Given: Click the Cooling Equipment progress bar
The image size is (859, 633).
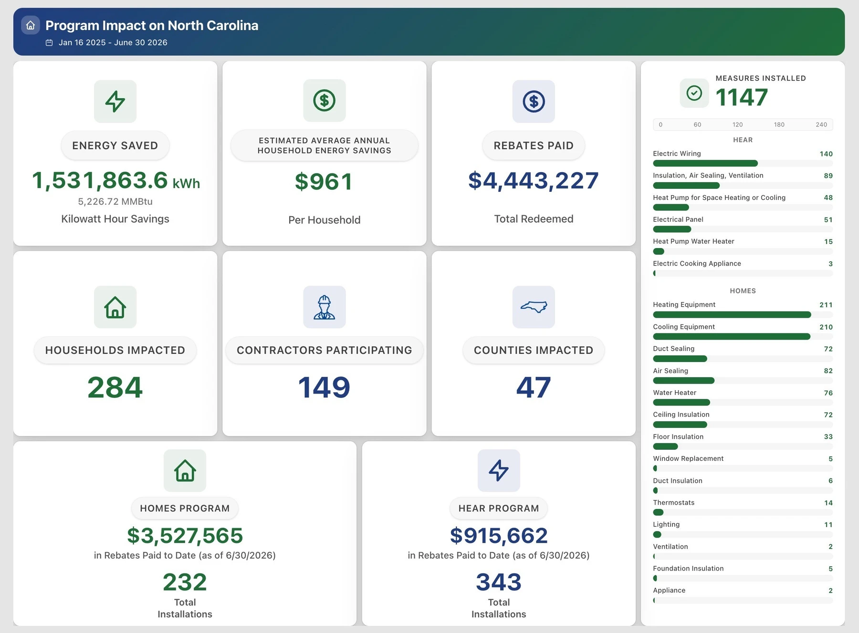Looking at the screenshot, I should pos(743,336).
